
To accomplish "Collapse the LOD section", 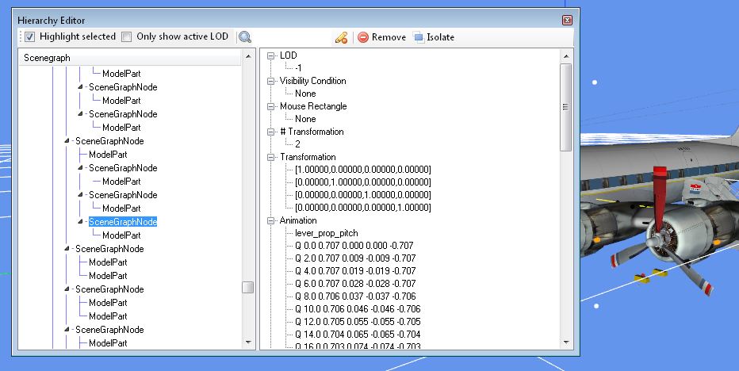I will point(270,55).
